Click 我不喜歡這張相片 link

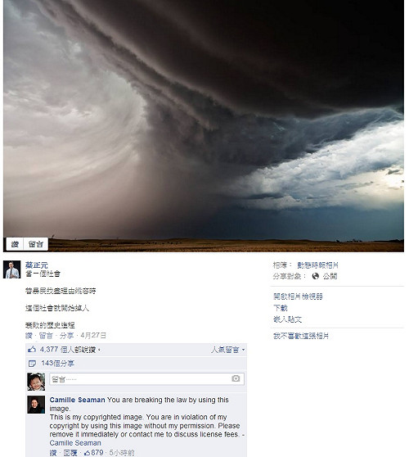point(301,336)
